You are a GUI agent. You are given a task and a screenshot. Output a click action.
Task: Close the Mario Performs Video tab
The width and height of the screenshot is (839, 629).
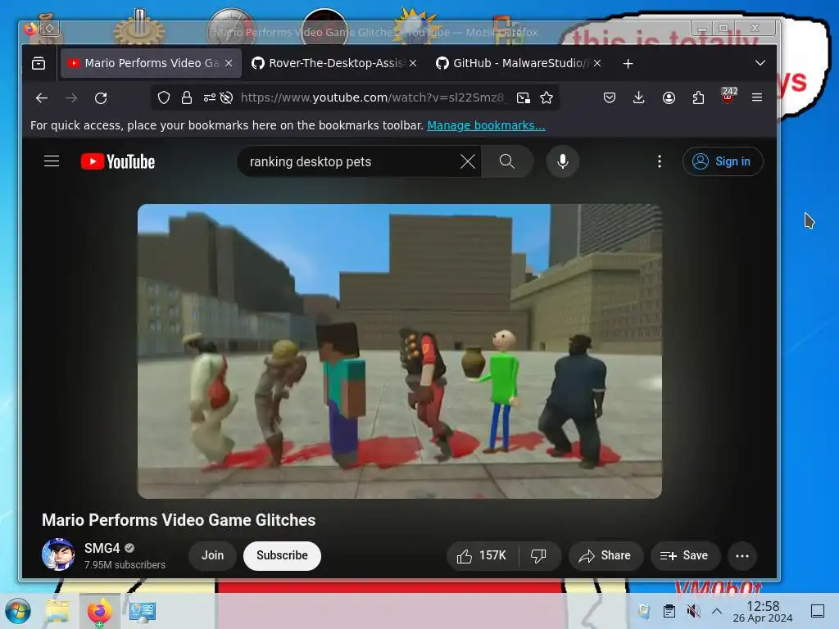coord(229,63)
